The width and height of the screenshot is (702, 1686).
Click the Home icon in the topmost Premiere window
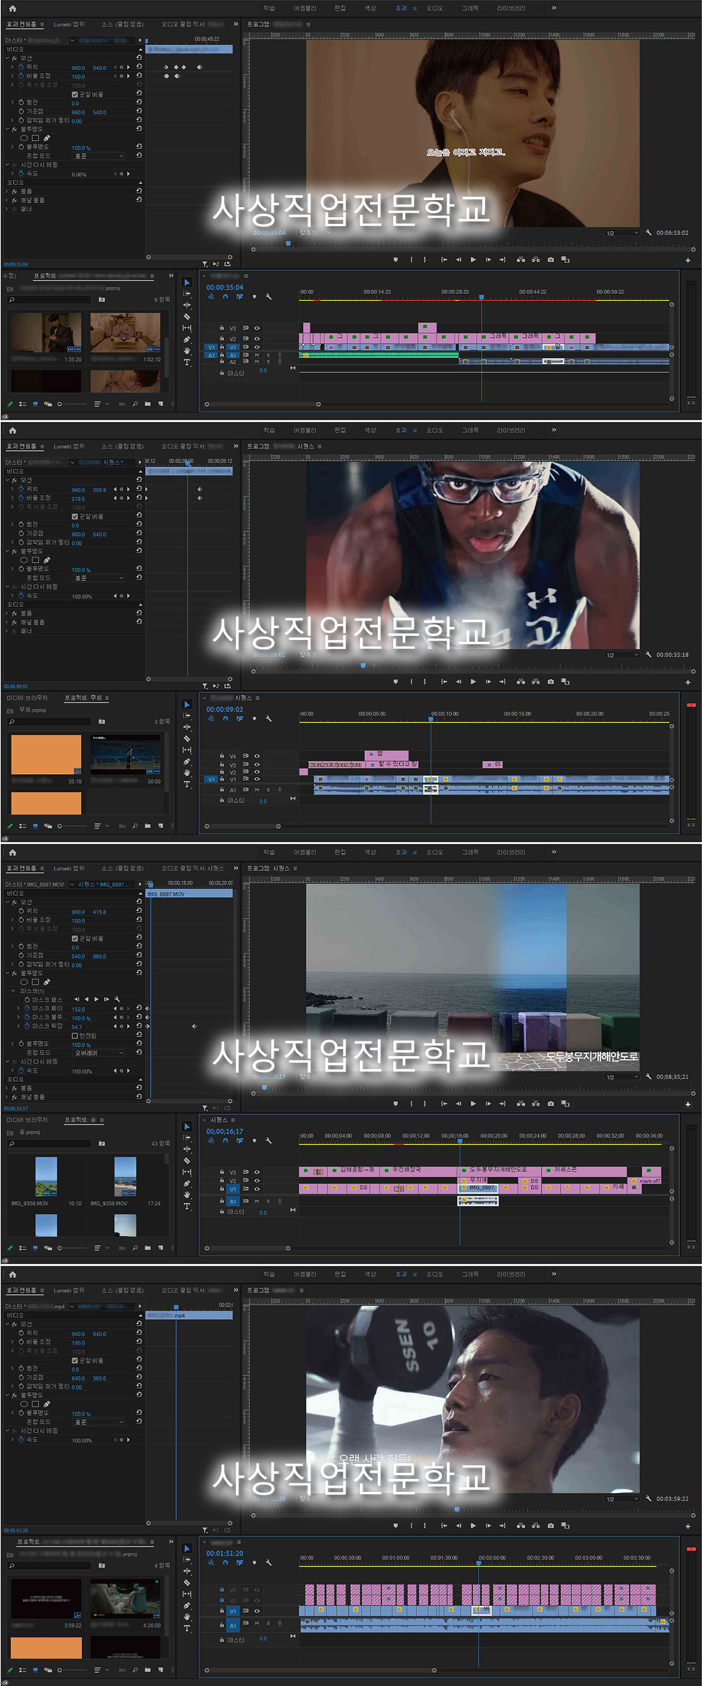coord(12,8)
